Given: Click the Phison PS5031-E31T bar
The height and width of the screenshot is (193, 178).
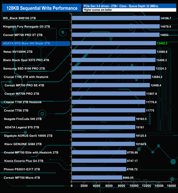Looking at the screenshot, I should pos(99,169).
